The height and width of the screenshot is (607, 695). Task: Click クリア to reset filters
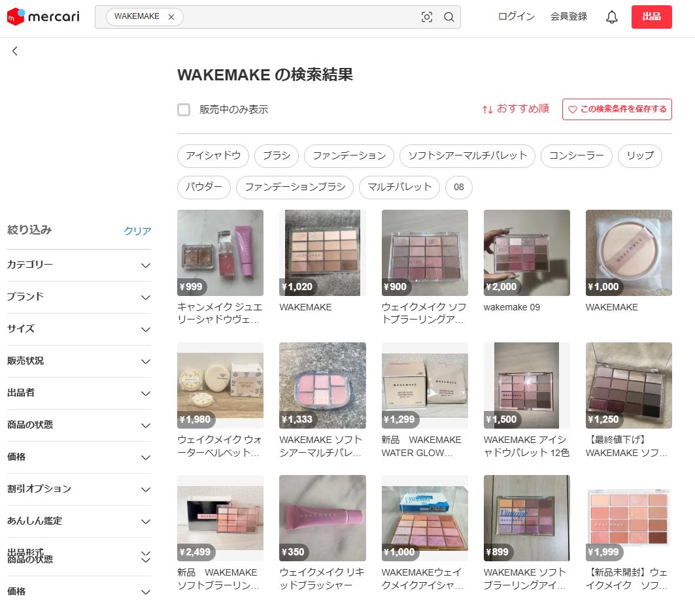137,231
